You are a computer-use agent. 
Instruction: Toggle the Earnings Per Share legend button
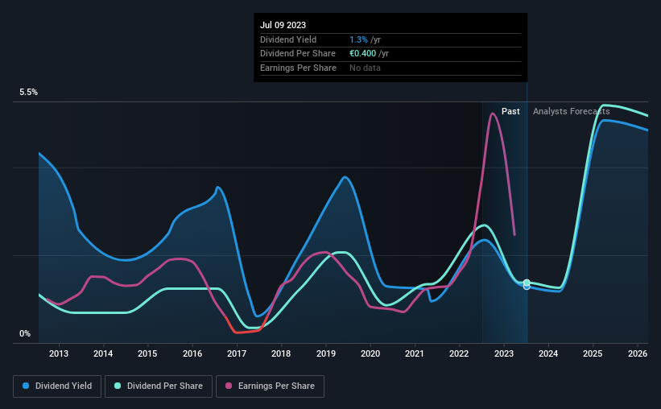[x=270, y=386]
